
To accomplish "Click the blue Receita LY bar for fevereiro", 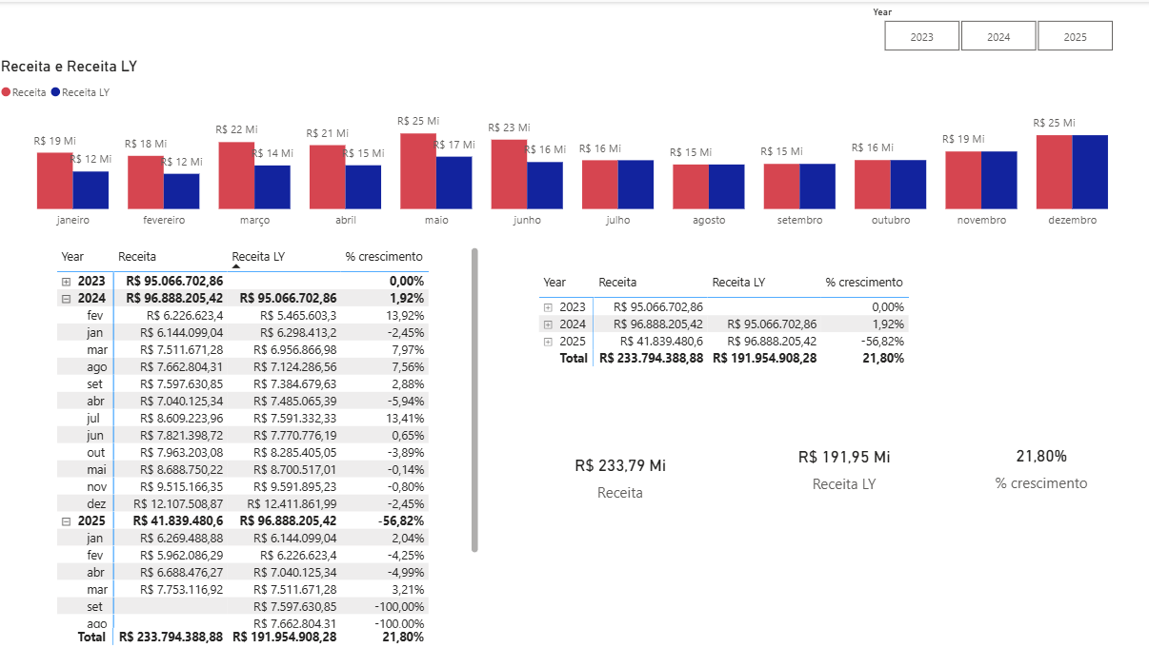I will (x=182, y=191).
